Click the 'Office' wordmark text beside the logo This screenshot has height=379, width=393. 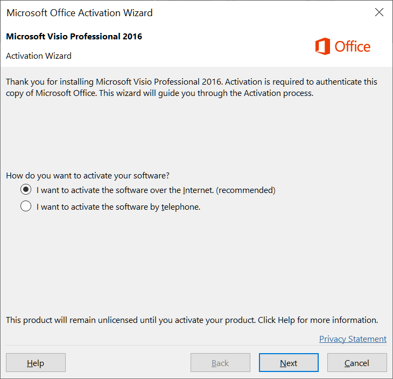point(353,47)
